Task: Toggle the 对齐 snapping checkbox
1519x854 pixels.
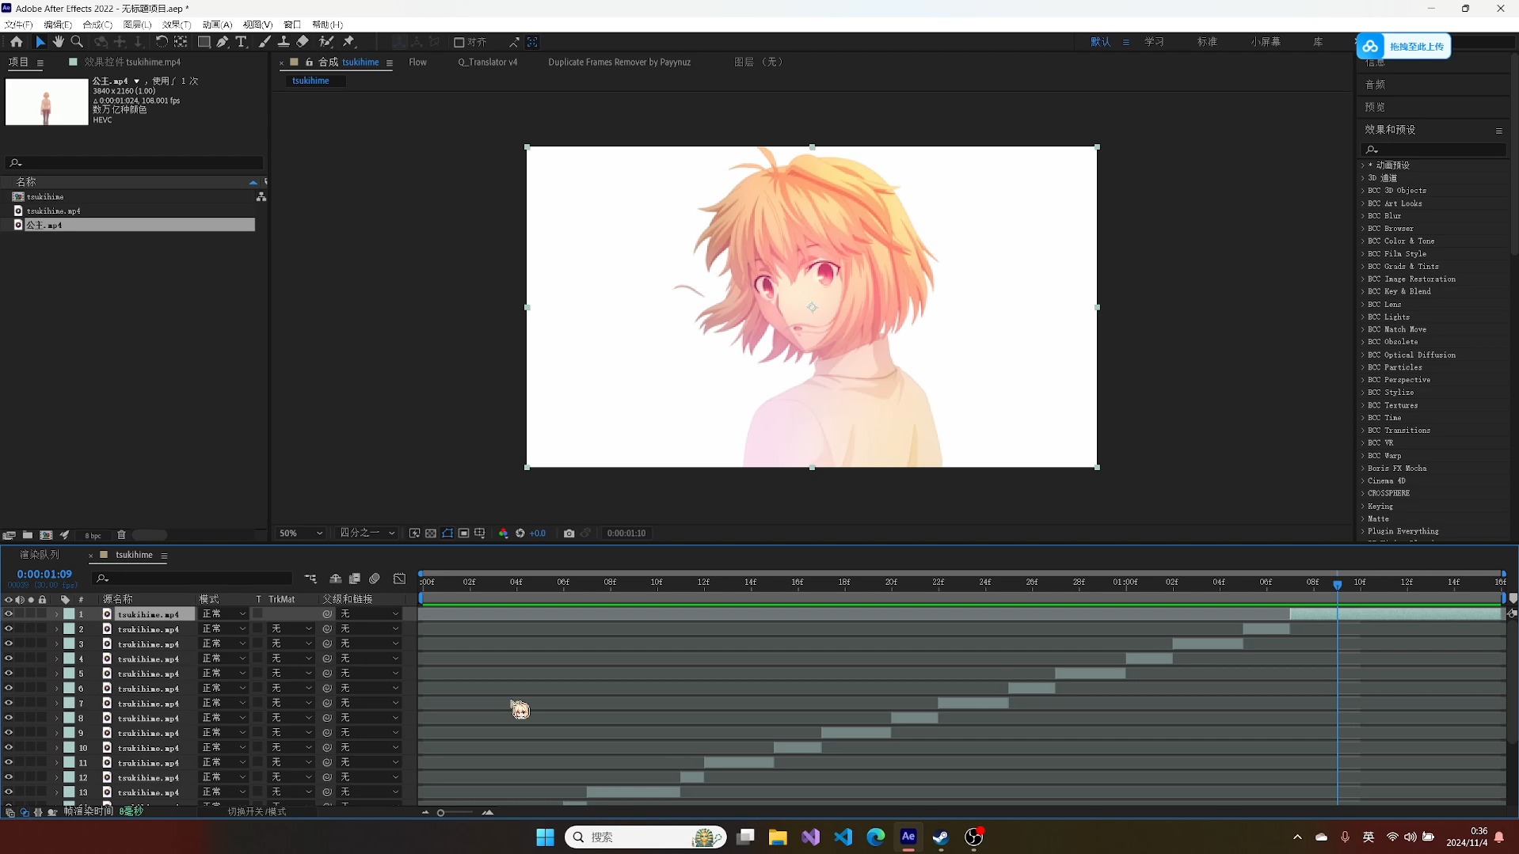Action: (459, 42)
